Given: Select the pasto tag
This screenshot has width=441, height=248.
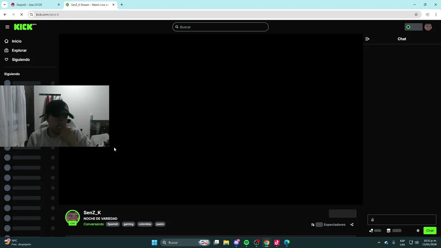Looking at the screenshot, I should click(x=160, y=224).
